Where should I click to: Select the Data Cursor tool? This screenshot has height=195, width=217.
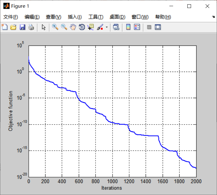point(91,27)
